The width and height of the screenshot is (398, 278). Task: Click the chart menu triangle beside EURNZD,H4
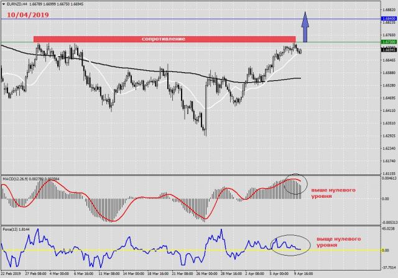pos(3,4)
